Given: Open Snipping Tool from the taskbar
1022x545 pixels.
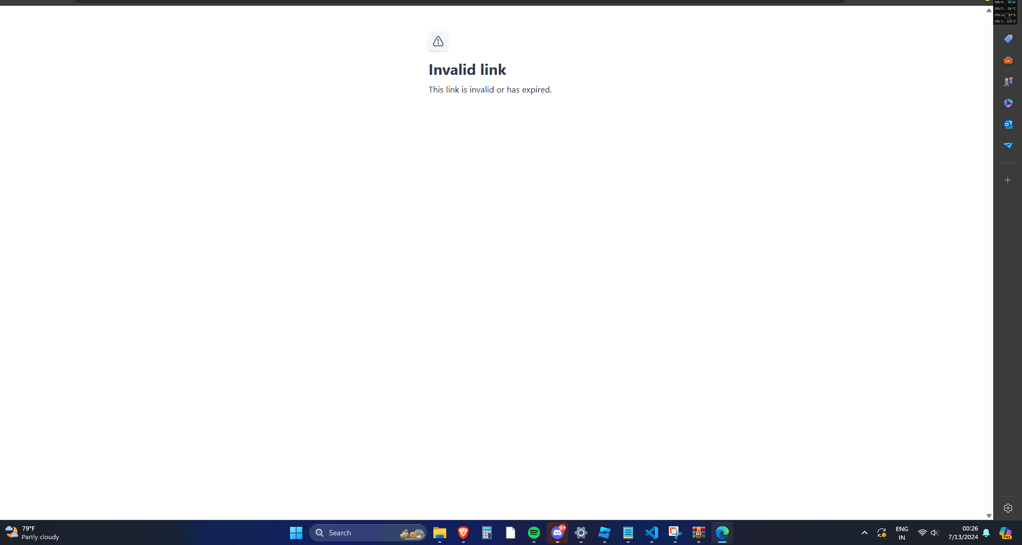Looking at the screenshot, I should (675, 533).
